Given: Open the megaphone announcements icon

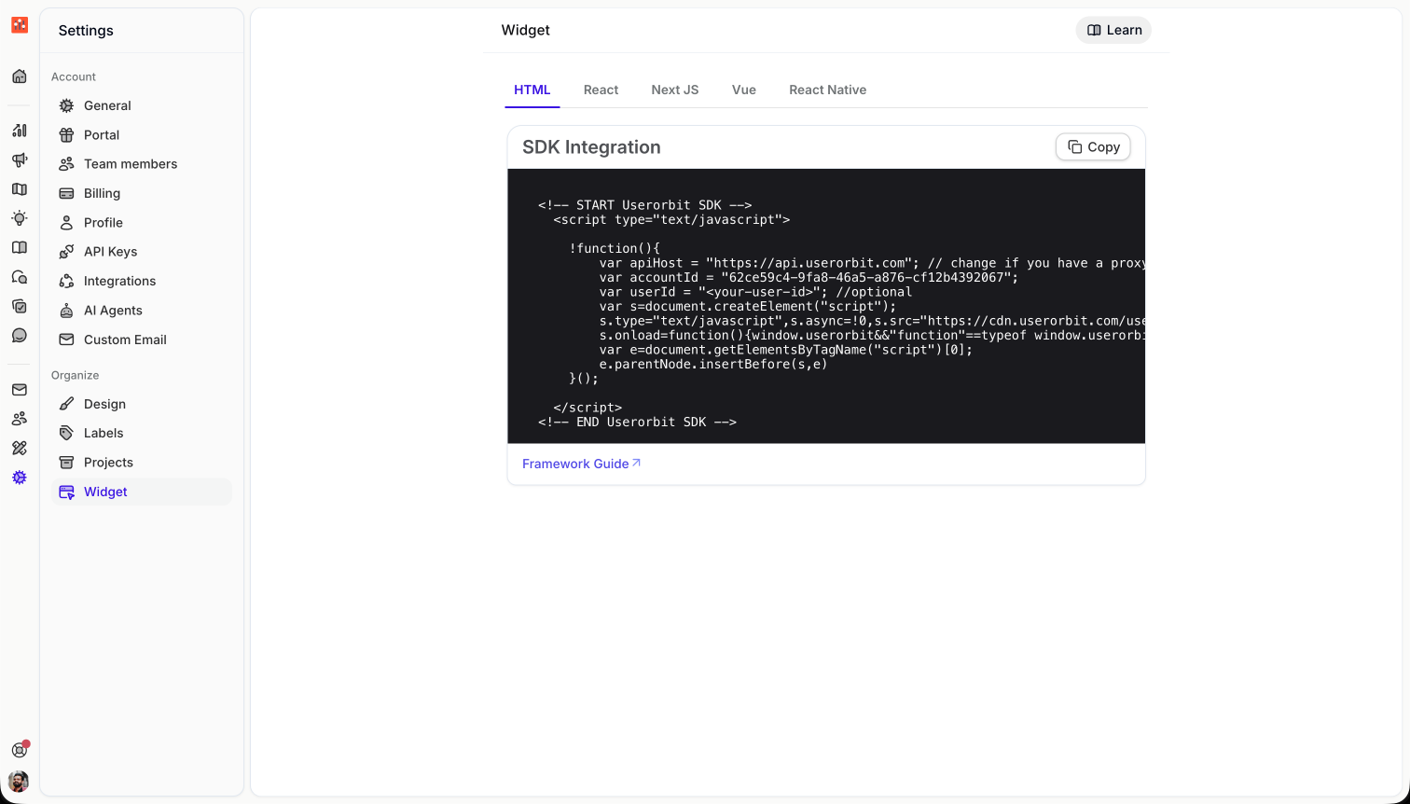Looking at the screenshot, I should [20, 159].
